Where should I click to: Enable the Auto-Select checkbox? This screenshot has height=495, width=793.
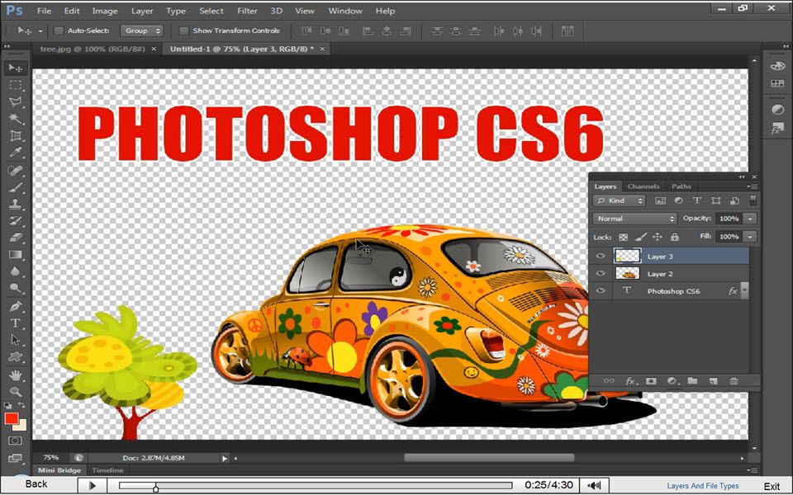click(59, 31)
